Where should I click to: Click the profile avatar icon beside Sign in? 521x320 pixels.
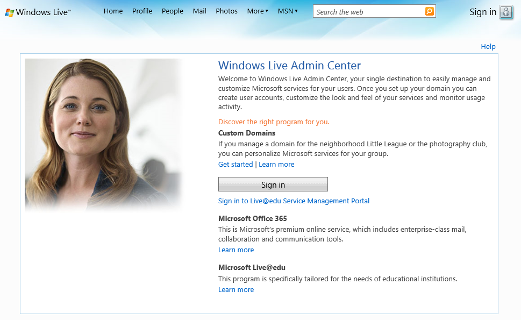506,12
